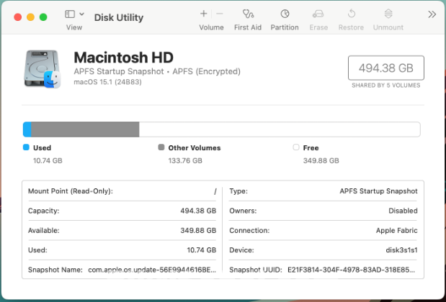Select the Used 10.74 GB table value
The width and height of the screenshot is (446, 302).
coord(201,250)
